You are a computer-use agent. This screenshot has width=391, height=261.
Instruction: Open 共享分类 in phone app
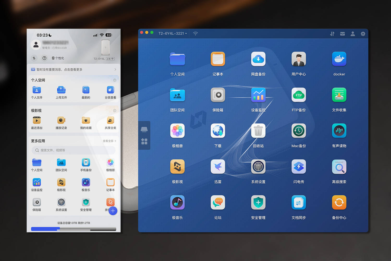tap(110, 120)
